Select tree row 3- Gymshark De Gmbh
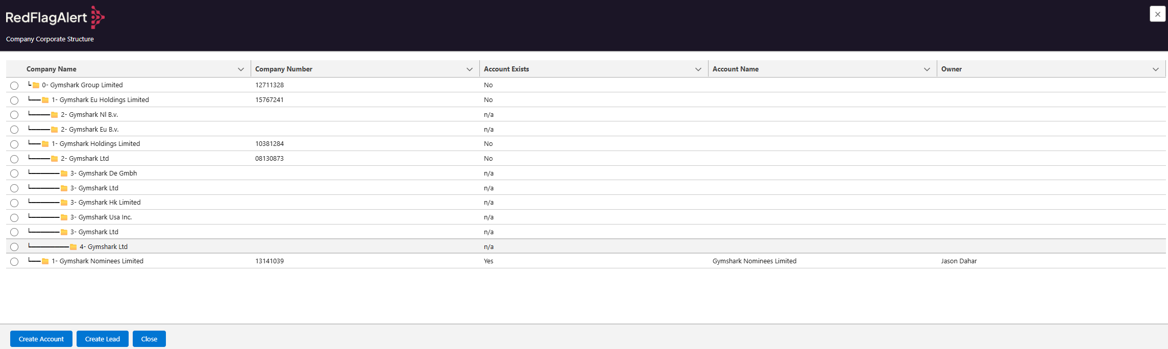This screenshot has height=349, width=1168. (x=586, y=173)
